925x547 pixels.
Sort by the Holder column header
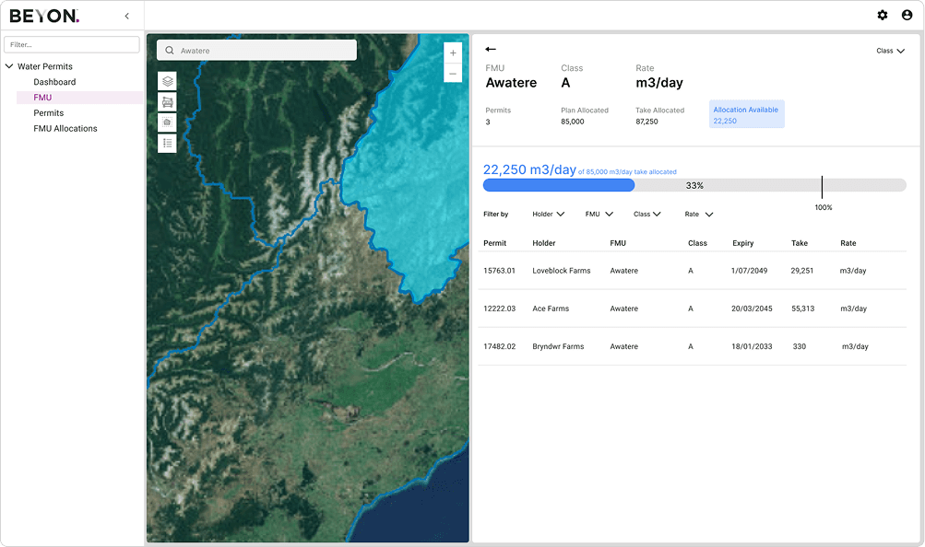click(x=544, y=243)
